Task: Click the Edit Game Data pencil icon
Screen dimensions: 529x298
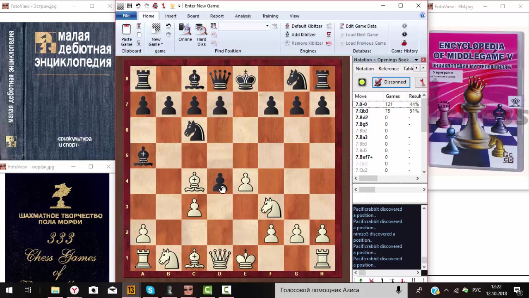Action: pos(342,26)
